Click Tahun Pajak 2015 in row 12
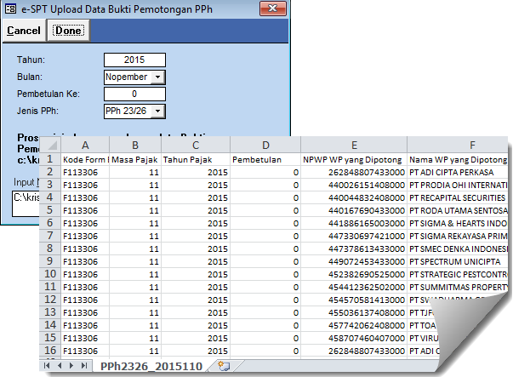This screenshot has width=513, height=377. click(x=196, y=300)
